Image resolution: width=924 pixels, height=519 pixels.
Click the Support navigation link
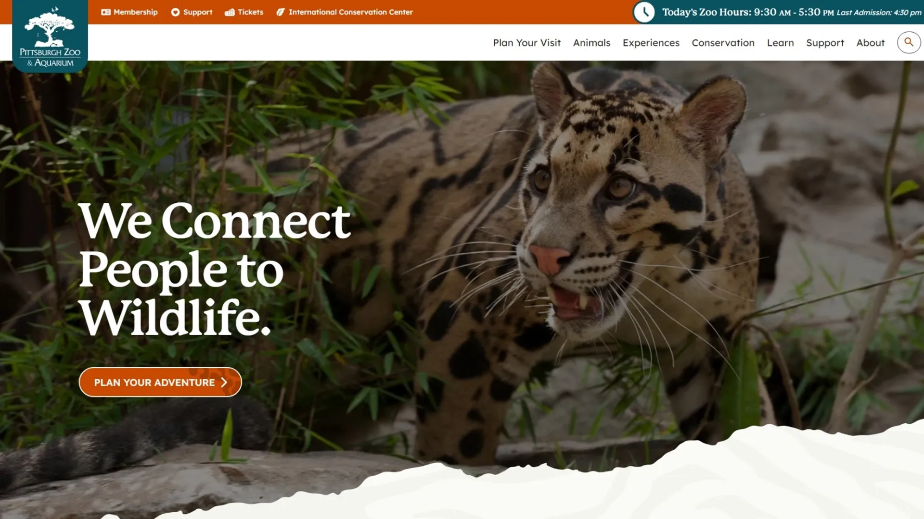coord(825,42)
